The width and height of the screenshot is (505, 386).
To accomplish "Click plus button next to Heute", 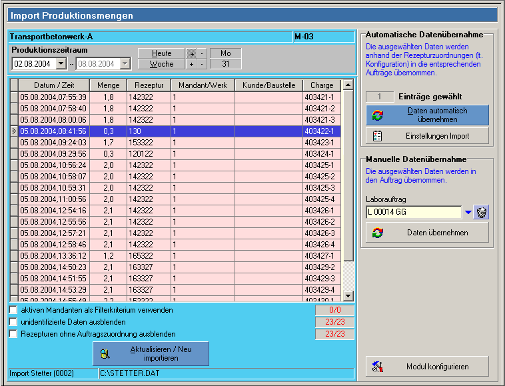I will [x=191, y=53].
